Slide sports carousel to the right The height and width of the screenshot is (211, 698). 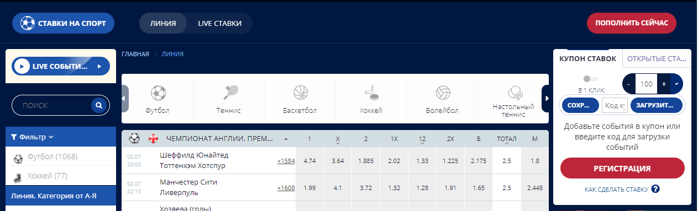pyautogui.click(x=545, y=99)
